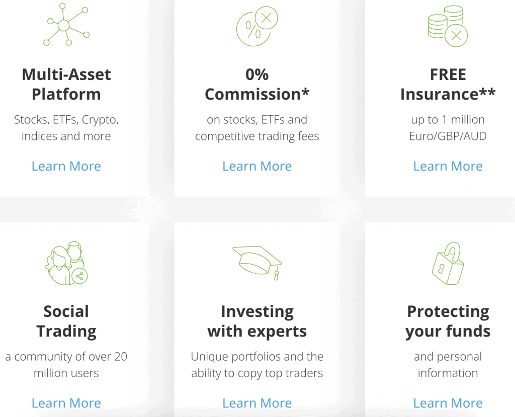Open Learn More under Multi-Asset Platform
Viewport: 515px width, 417px height.
point(66,166)
